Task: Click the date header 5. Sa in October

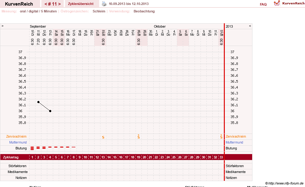Action: (x=180, y=33)
